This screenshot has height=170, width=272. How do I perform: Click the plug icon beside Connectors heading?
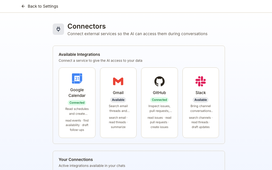click(x=58, y=29)
